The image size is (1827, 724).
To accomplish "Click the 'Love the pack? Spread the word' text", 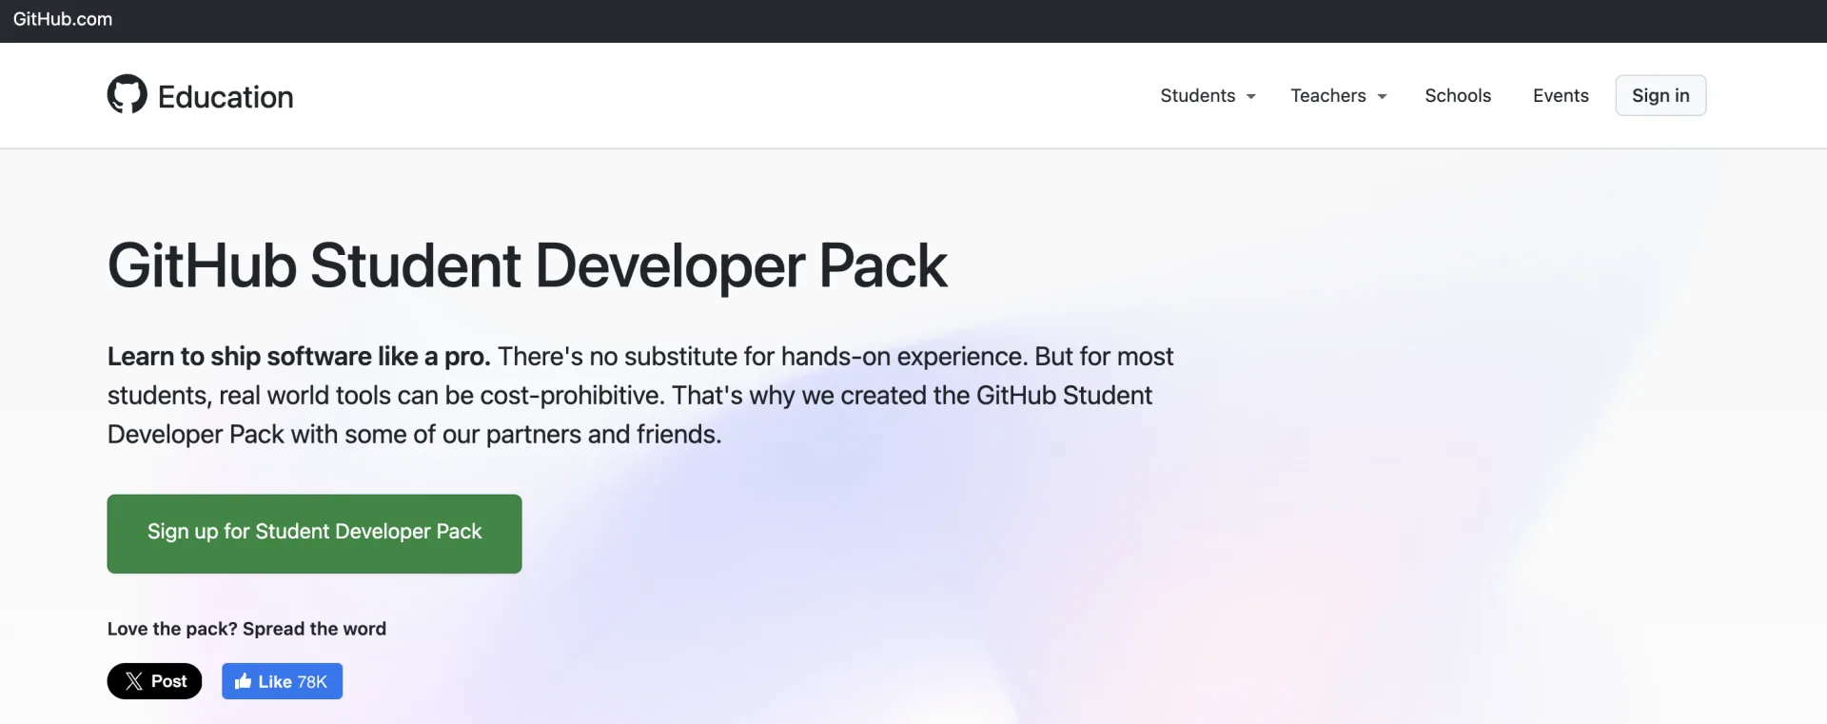I will click(246, 629).
